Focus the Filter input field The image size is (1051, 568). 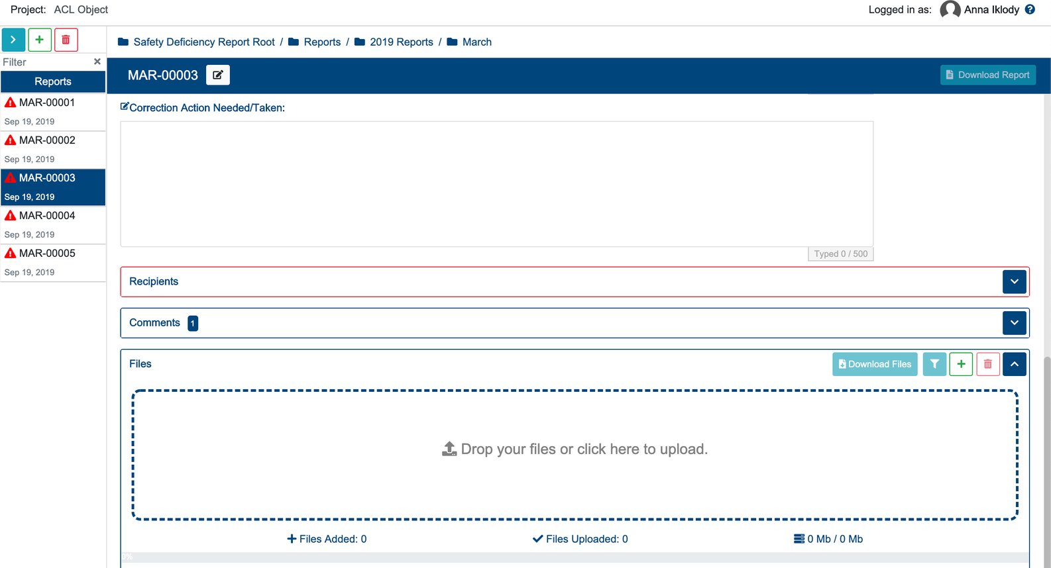tap(45, 62)
